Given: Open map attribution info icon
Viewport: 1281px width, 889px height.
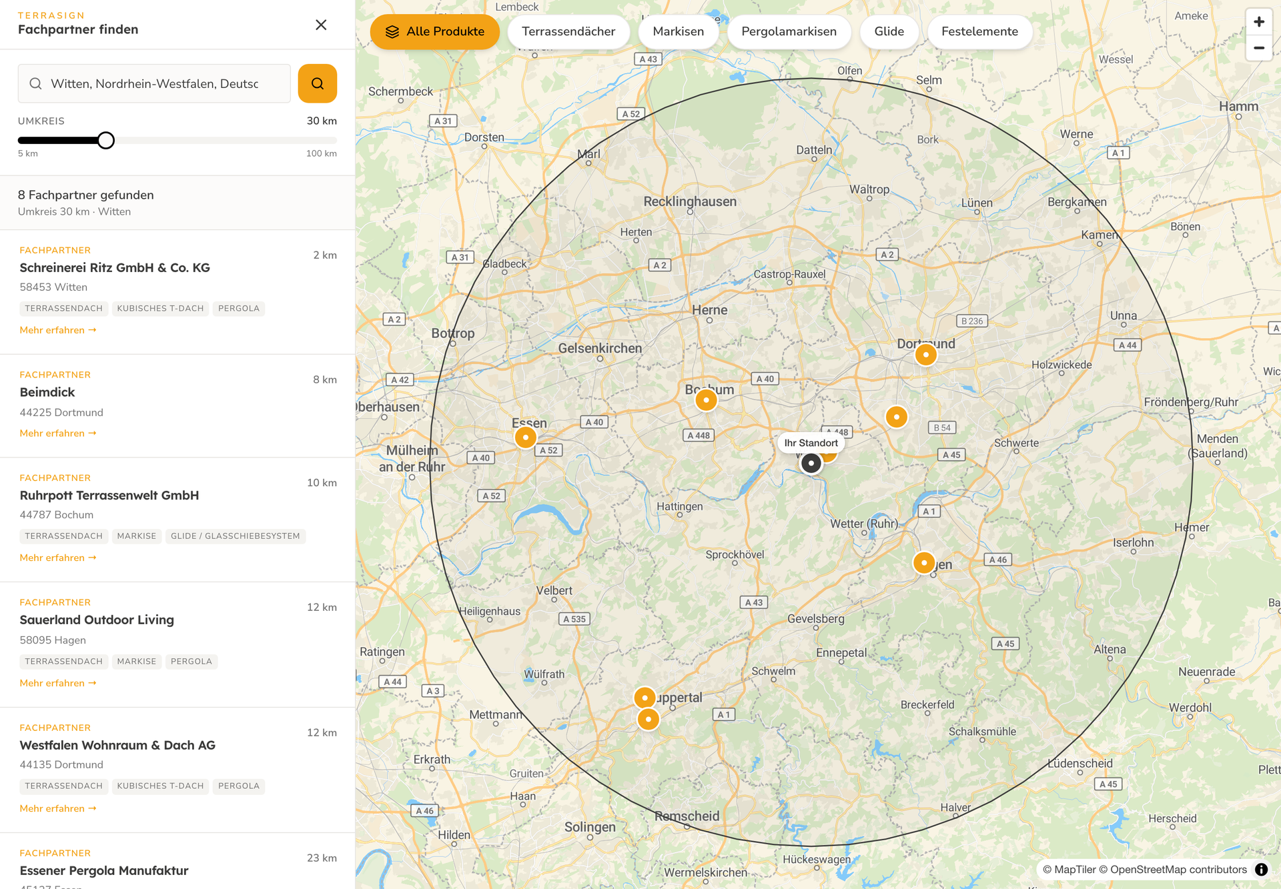Looking at the screenshot, I should [1261, 869].
